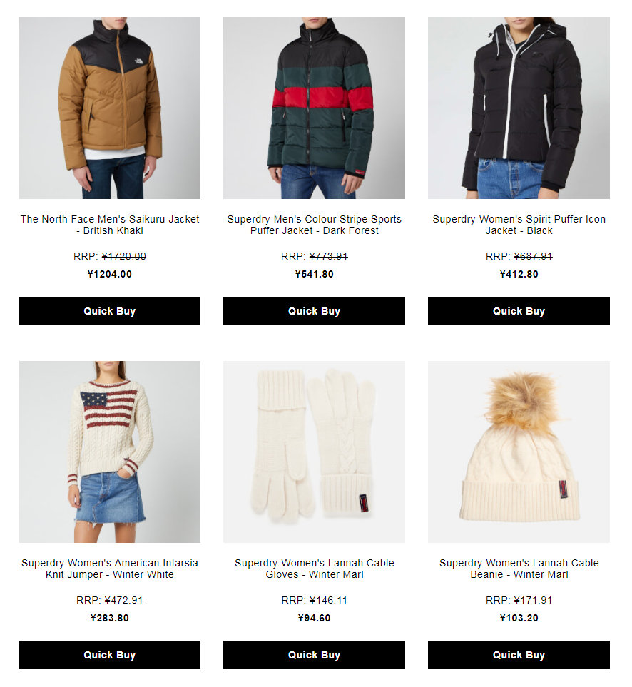
Task: Quick Buy the Lannah Cable Gloves
Action: pyautogui.click(x=314, y=655)
